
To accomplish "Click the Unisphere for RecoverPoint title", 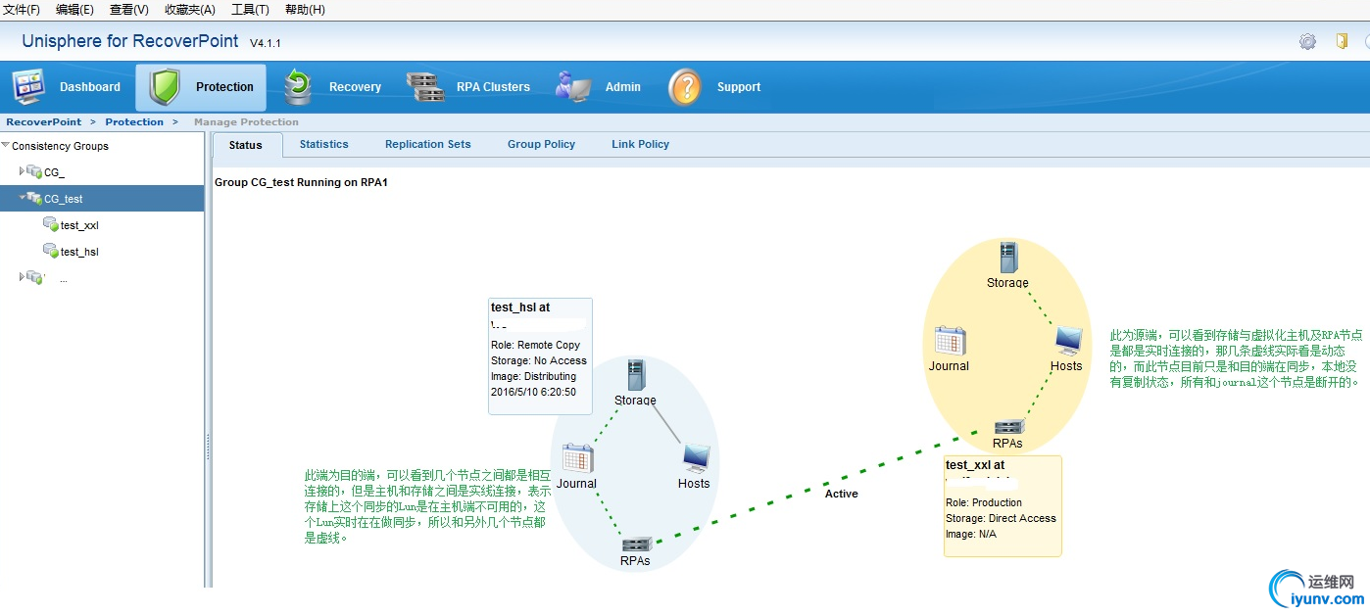I will [x=130, y=41].
